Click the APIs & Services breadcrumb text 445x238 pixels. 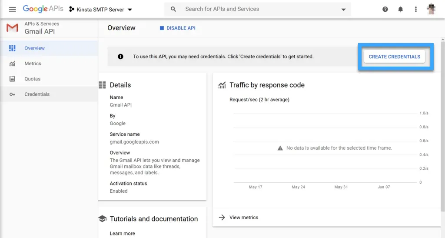[x=42, y=24]
